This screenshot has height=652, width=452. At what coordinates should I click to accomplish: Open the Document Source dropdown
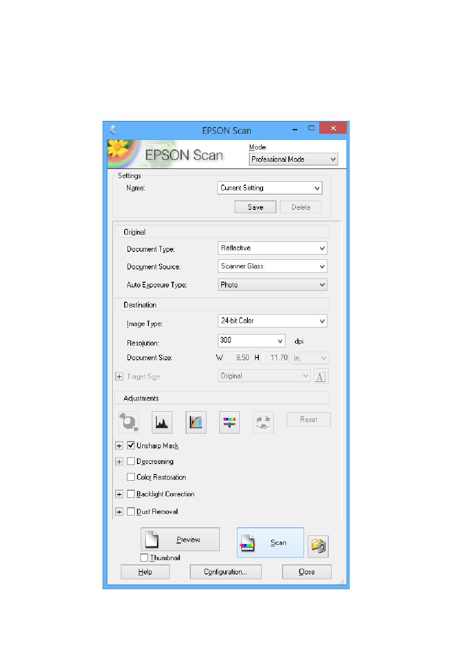point(272,266)
